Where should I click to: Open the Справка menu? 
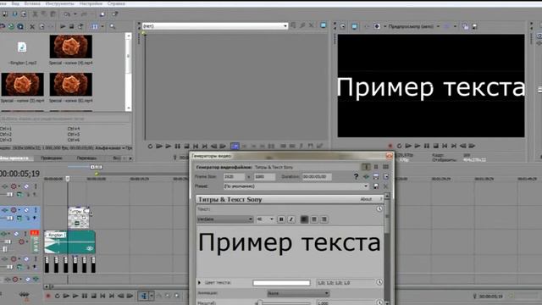tap(116, 3)
